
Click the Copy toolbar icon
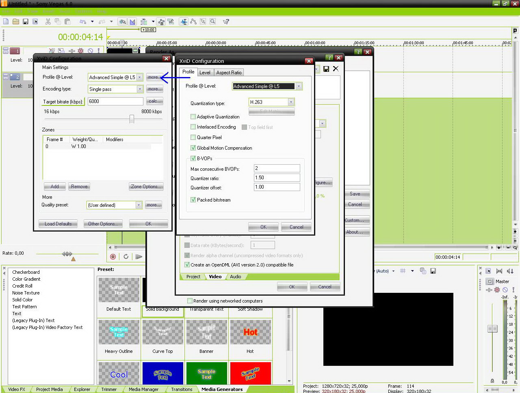58,21
